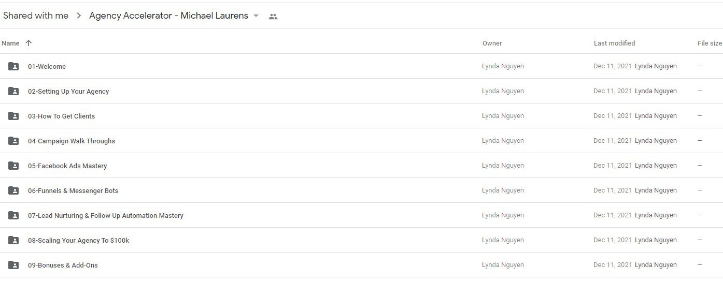
Task: Open the 01-Welcome shared folder icon
Action: pos(13,66)
